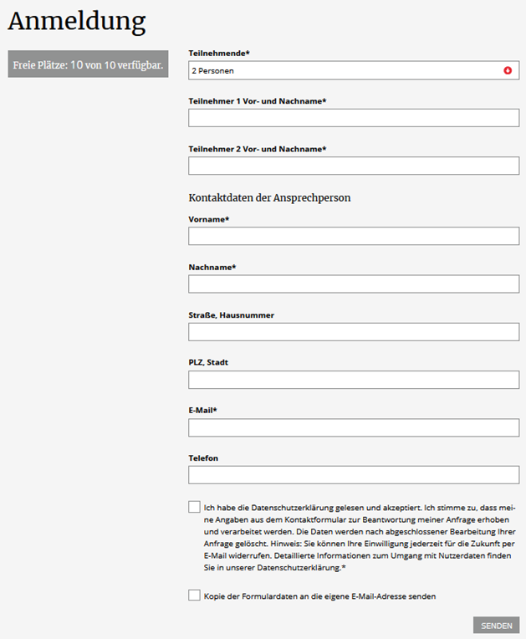Enable 'Kopie der Formulardaten' checkbox
This screenshot has width=526, height=639.
pos(195,596)
